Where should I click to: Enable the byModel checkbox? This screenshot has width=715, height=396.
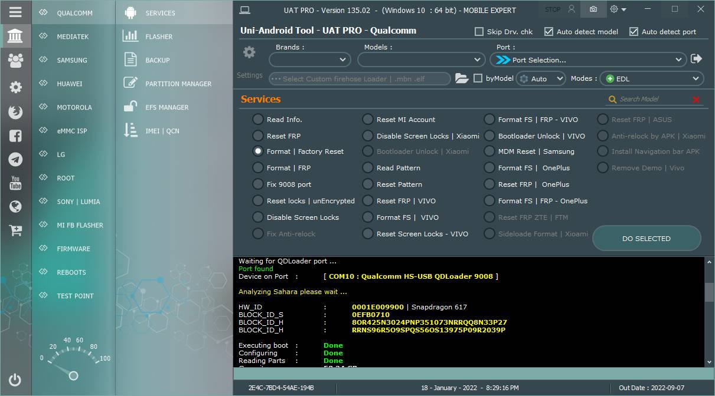coord(478,78)
